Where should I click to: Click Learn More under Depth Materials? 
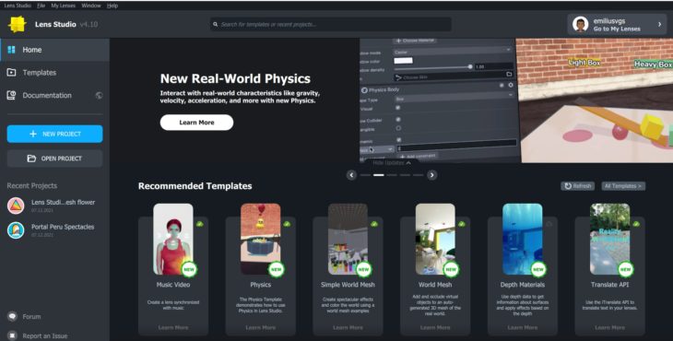tap(523, 327)
